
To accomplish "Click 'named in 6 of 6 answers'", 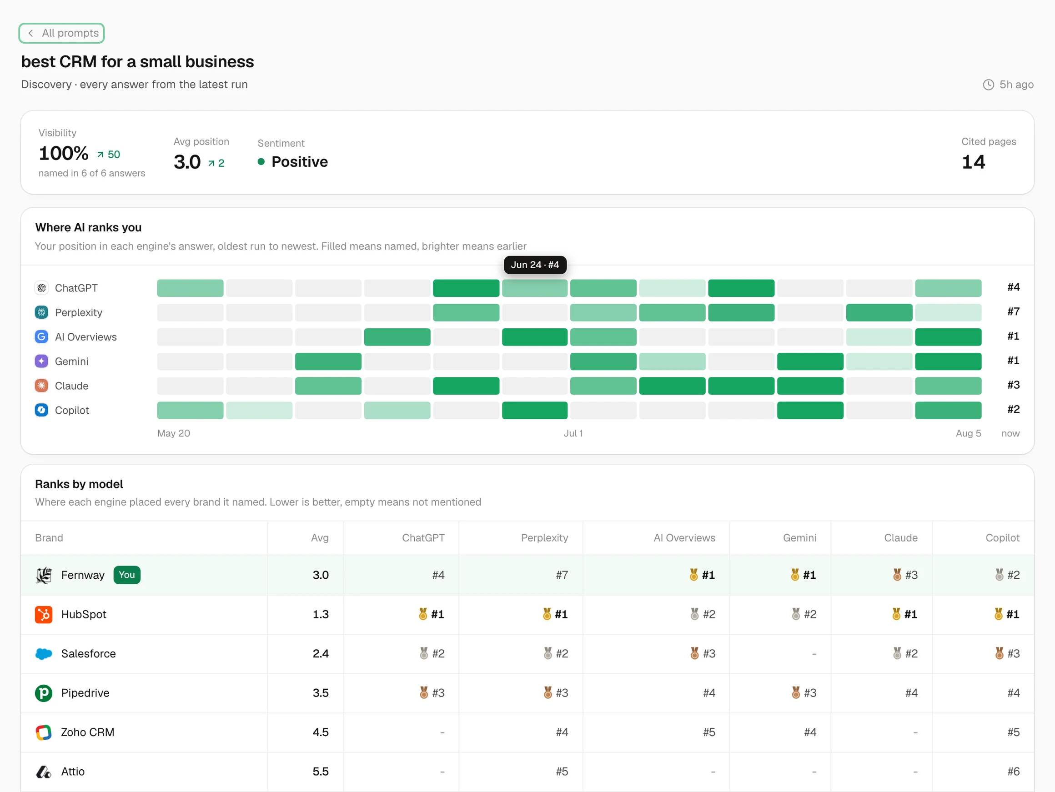I will 92,173.
